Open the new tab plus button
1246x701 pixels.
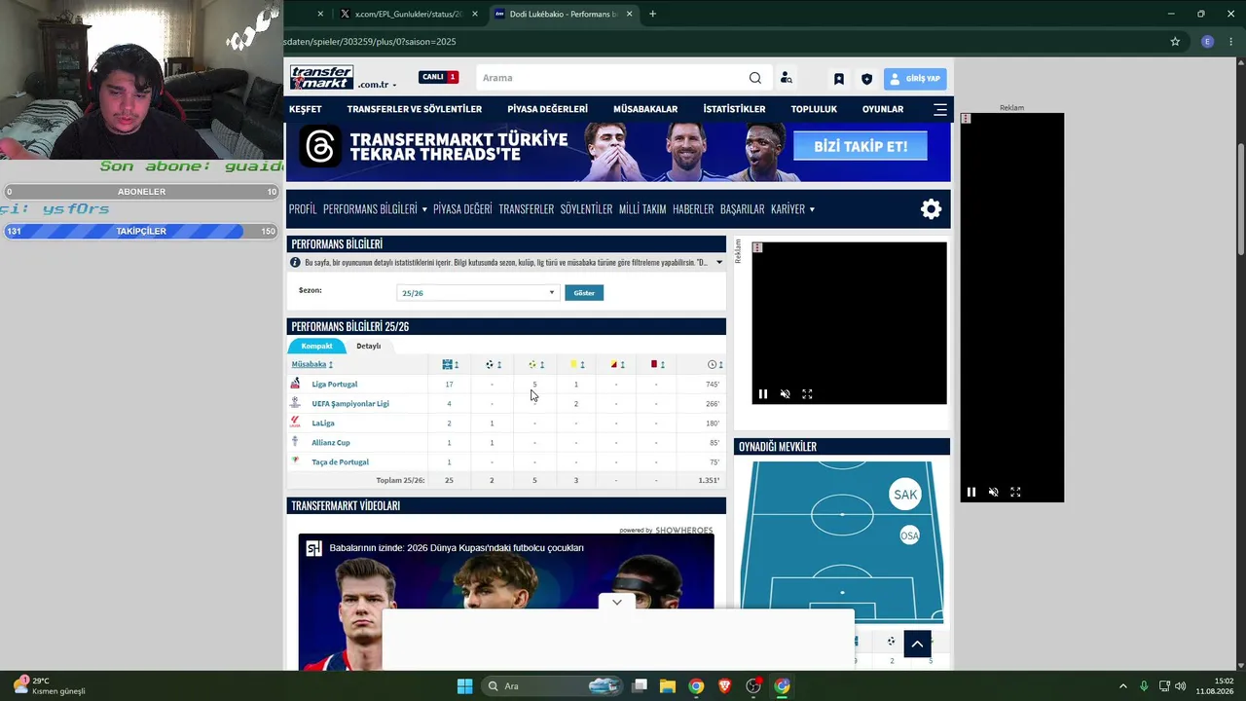coord(652,14)
